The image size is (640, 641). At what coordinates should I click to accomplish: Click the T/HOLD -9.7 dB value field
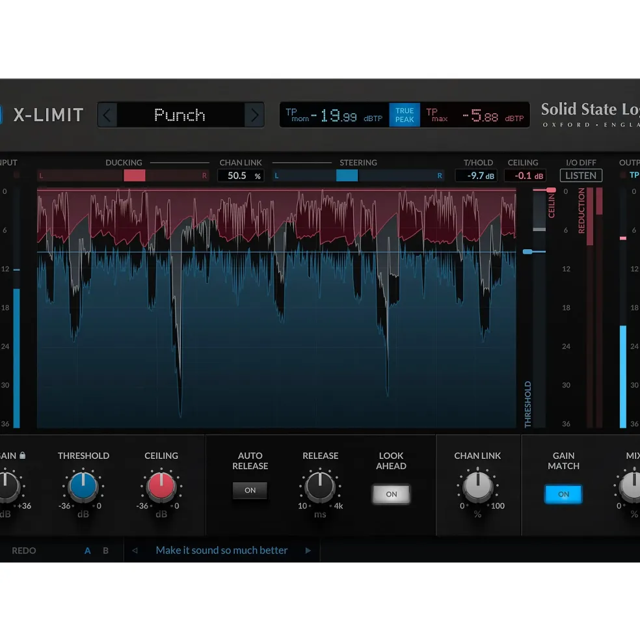click(x=477, y=176)
